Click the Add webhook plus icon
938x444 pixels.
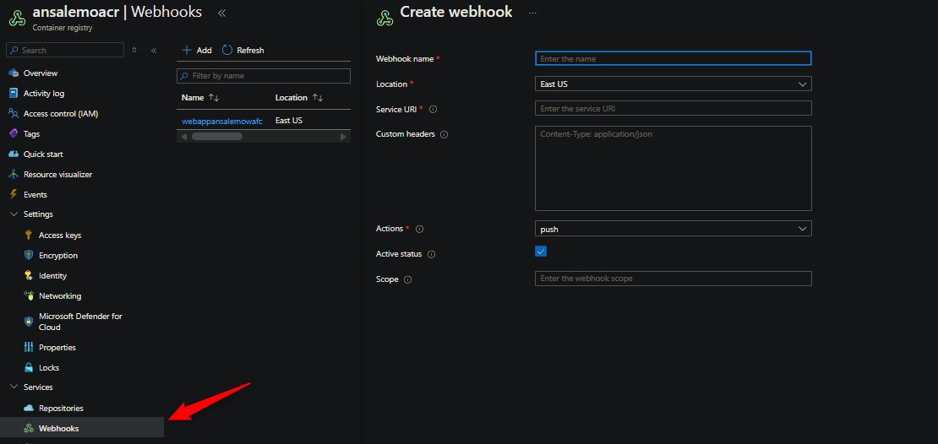coord(187,50)
